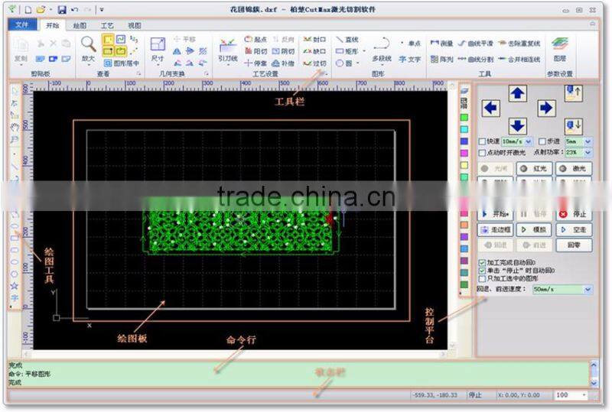Open the 引刀线 lead line tool
This screenshot has width=612, height=412.
227,47
